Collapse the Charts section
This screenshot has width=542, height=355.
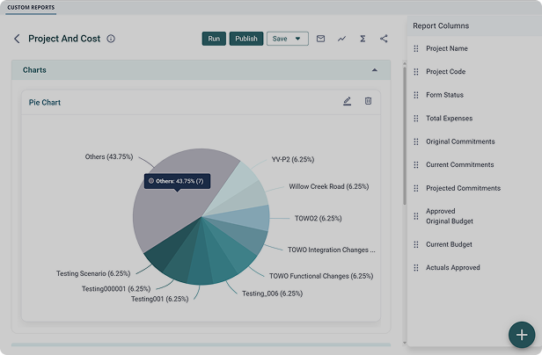point(374,70)
